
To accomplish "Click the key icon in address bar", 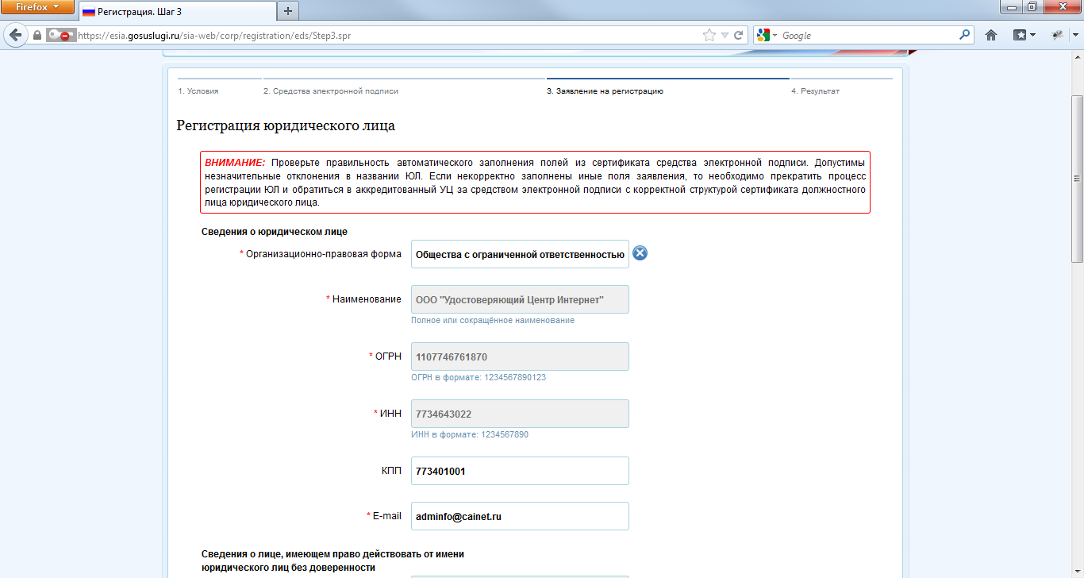I will (60, 36).
